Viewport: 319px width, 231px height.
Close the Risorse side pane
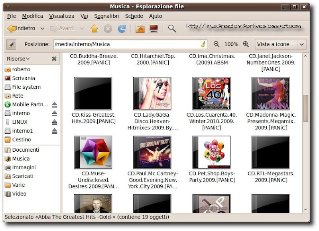(x=54, y=59)
